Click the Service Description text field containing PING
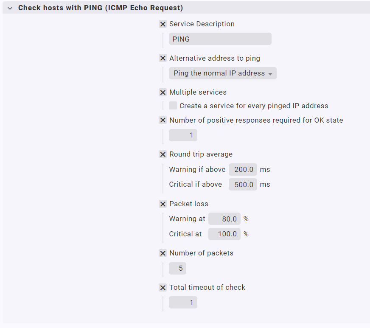 220,39
